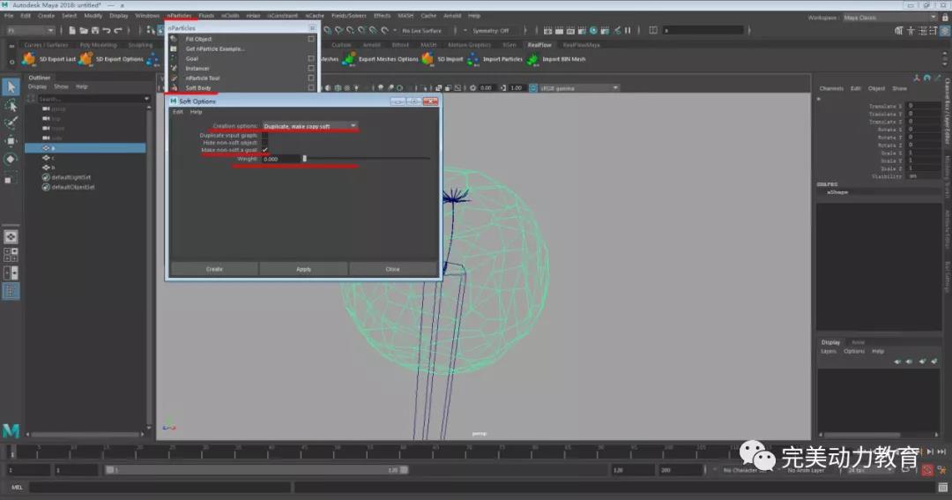Image resolution: width=952 pixels, height=500 pixels.
Task: Click the SD Export Last shelf icon
Action: [28, 59]
